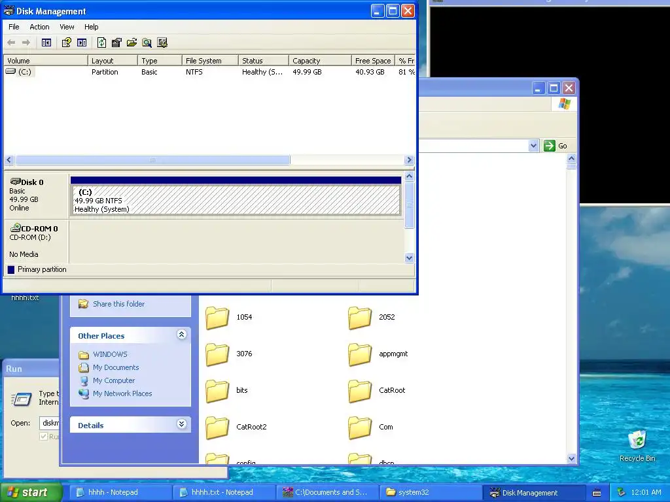670x502 pixels.
Task: Toggle the Show/Hide Console Tree icon
Action: tap(46, 42)
